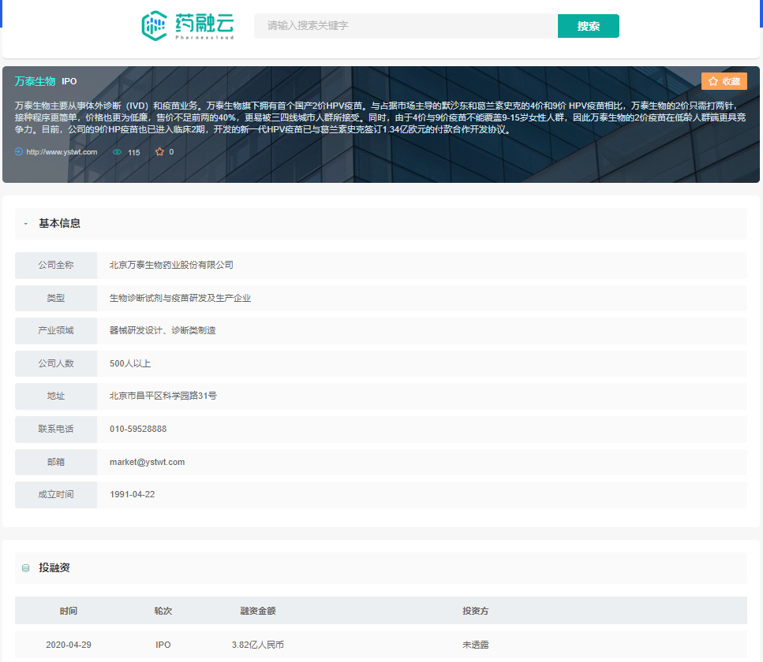The height and width of the screenshot is (662, 763).
Task: Focus the search keyword input field
Action: 406,26
